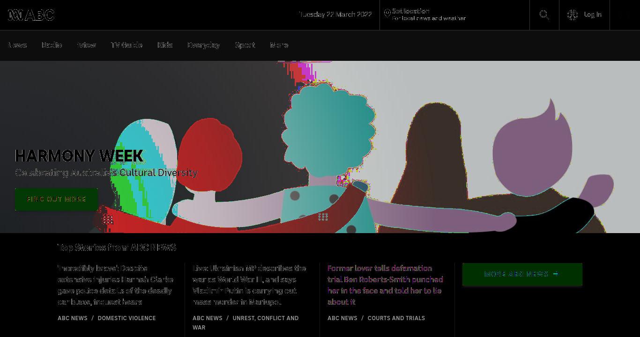This screenshot has width=640, height=337.
Task: Click the UNREST, CONFLICT AND WAR tag
Action: point(246,323)
